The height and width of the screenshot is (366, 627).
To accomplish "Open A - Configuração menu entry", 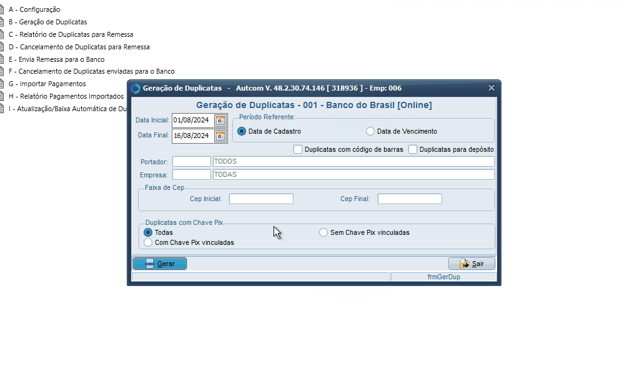I will tap(34, 9).
